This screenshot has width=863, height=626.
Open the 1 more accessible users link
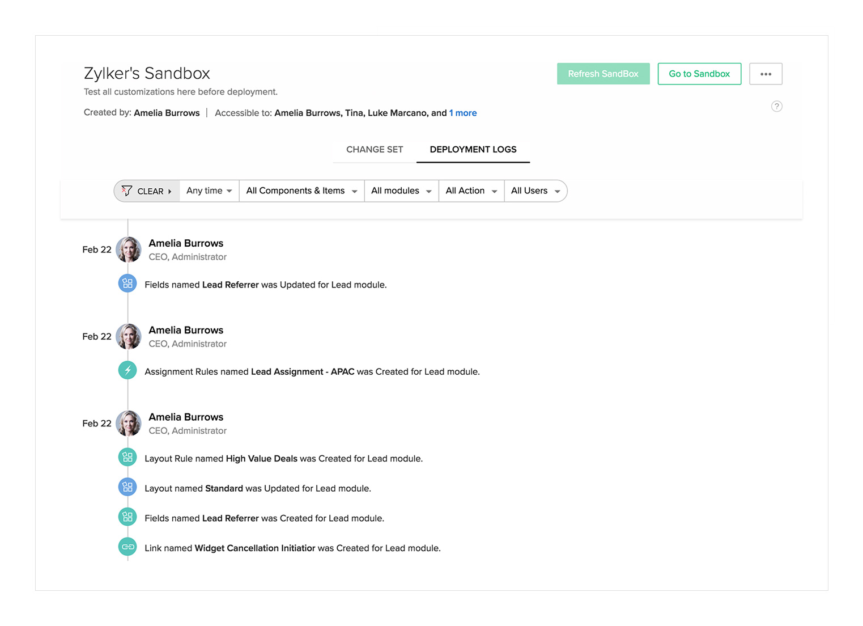pos(463,113)
